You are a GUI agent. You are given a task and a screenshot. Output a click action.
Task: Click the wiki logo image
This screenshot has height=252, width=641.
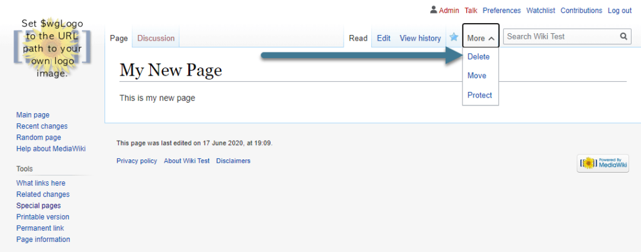[x=52, y=49]
